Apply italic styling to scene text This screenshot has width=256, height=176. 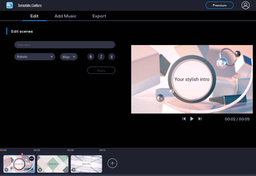tap(101, 57)
